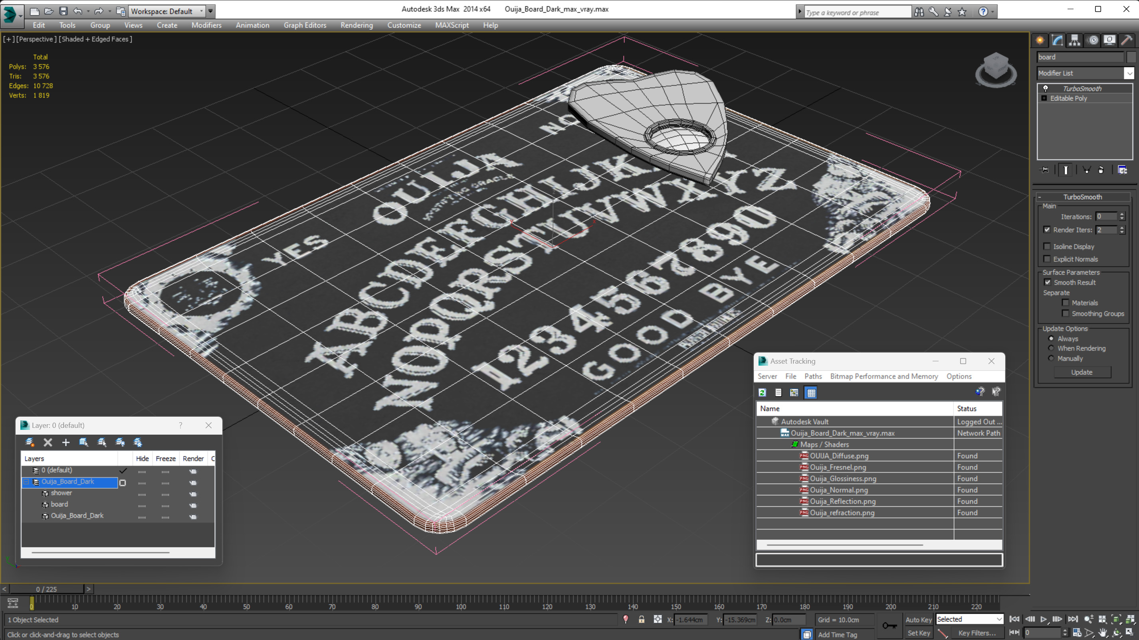This screenshot has width=1139, height=640.
Task: Click the Selection Lock toggle icon
Action: pyautogui.click(x=641, y=619)
